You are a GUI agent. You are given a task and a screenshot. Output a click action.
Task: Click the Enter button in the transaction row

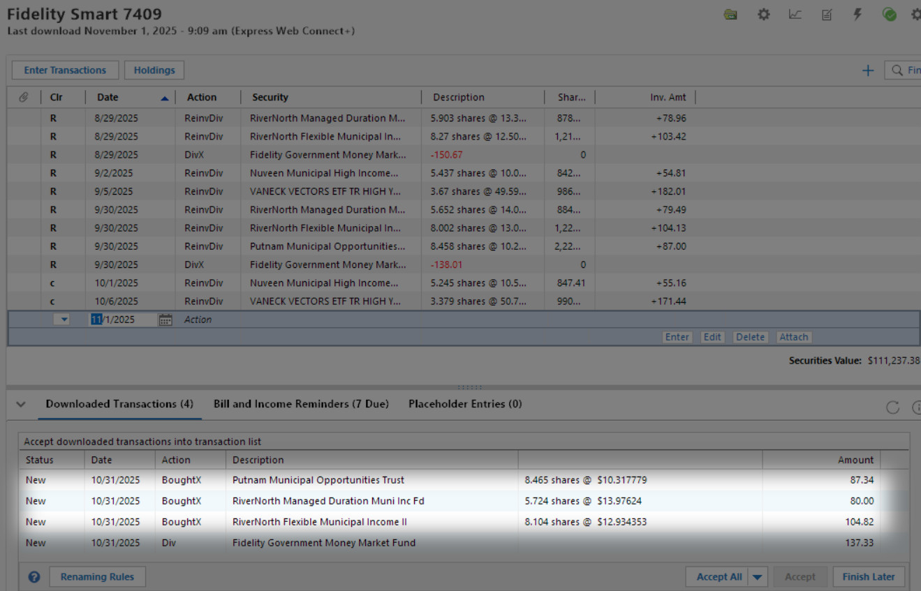(x=677, y=337)
